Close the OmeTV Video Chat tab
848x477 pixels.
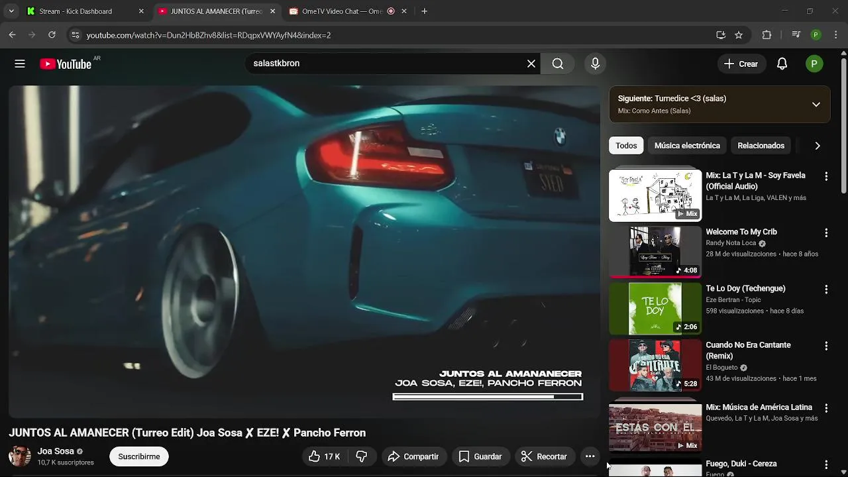(404, 11)
